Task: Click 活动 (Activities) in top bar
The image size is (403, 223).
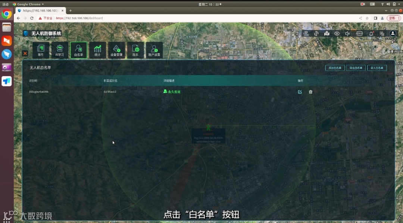Action: pos(5,4)
